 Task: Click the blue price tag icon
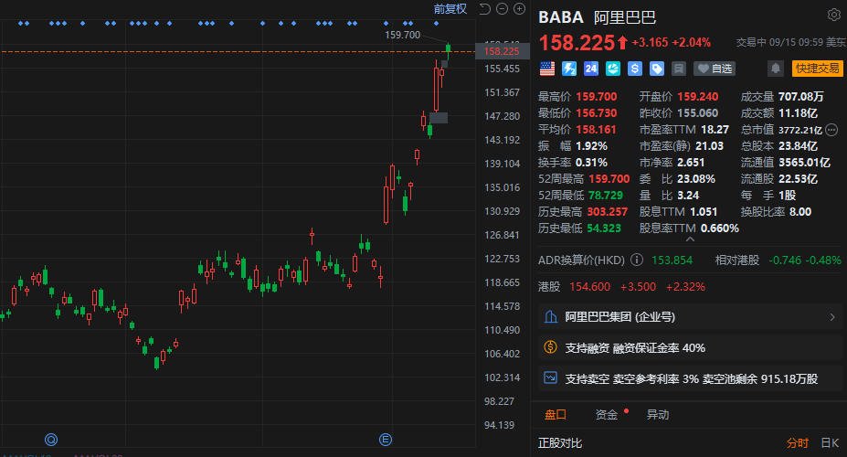[x=656, y=69]
